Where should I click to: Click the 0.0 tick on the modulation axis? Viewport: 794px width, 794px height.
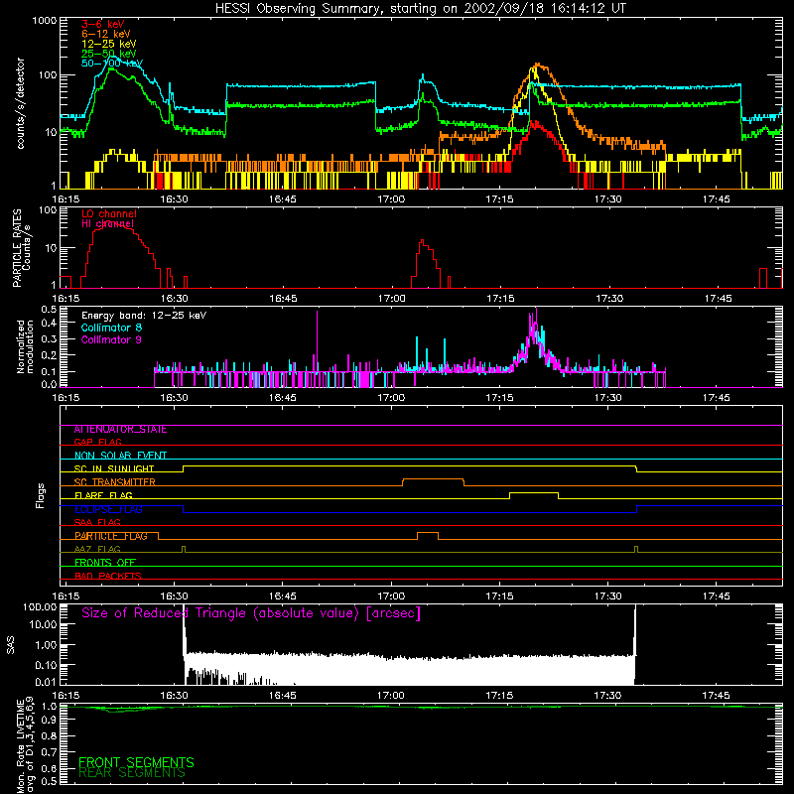(x=49, y=385)
